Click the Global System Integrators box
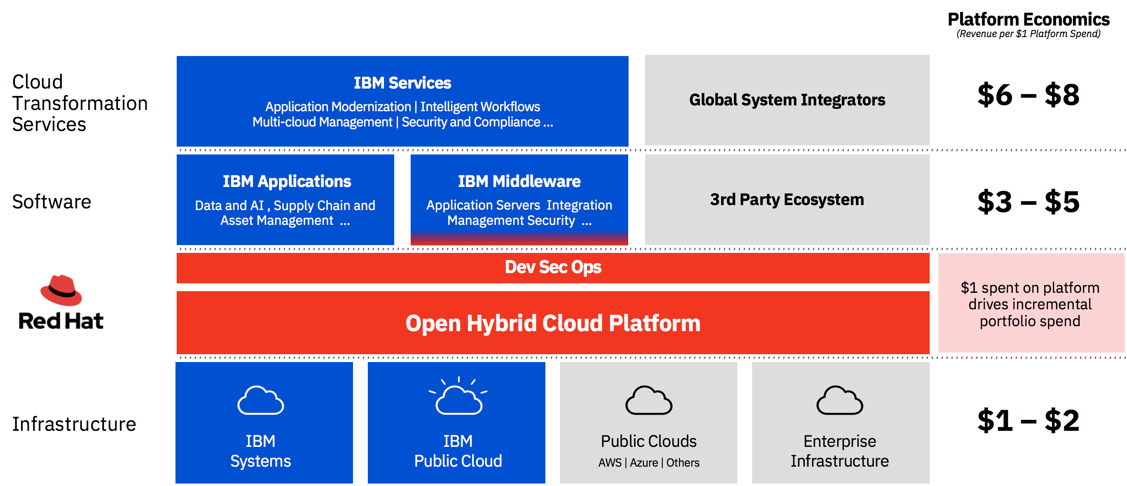This screenshot has height=486, width=1127. 787,100
